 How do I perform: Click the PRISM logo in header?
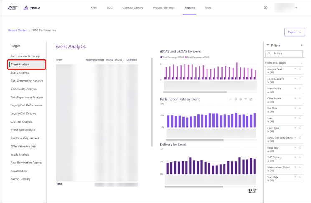[x=32, y=7]
